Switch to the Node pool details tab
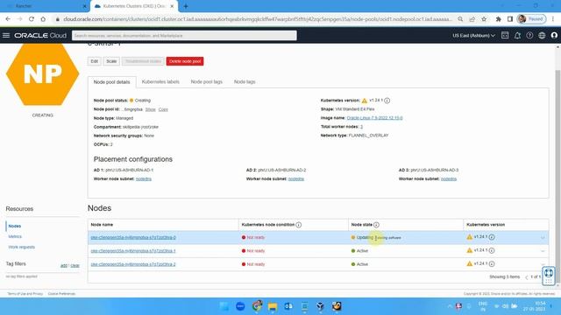This screenshot has height=315, width=561. point(111,81)
